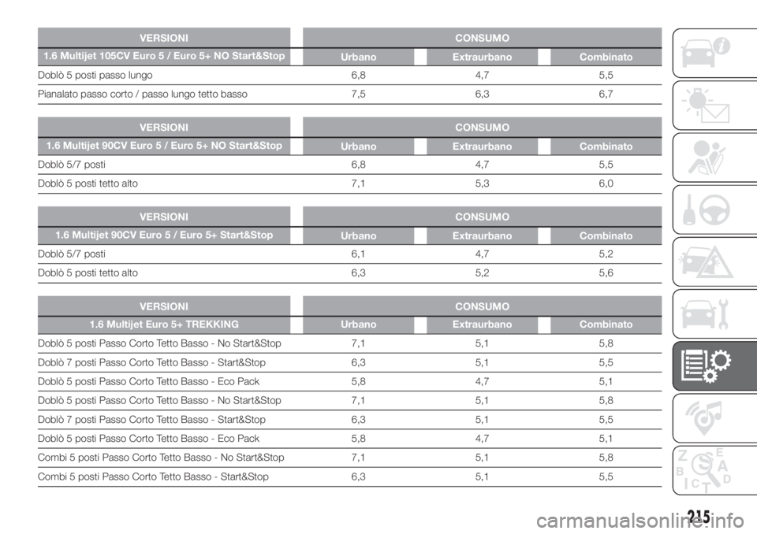Click the Extraurbano value 5,3
Screen dimensions: 757x534
tap(482, 184)
